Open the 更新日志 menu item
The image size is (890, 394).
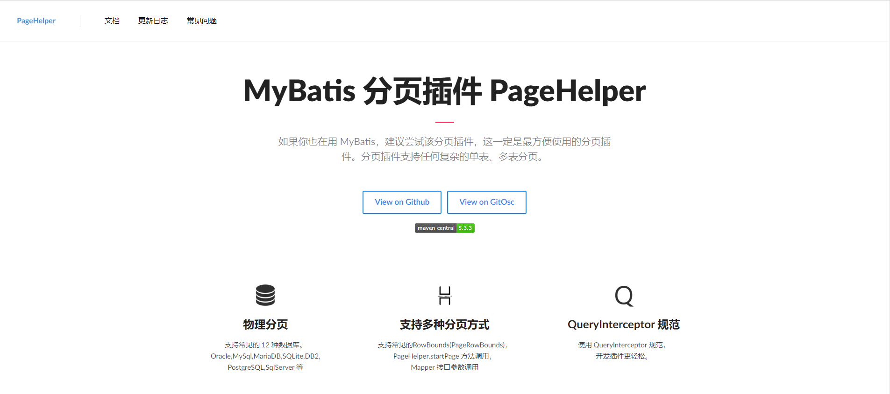coord(153,21)
